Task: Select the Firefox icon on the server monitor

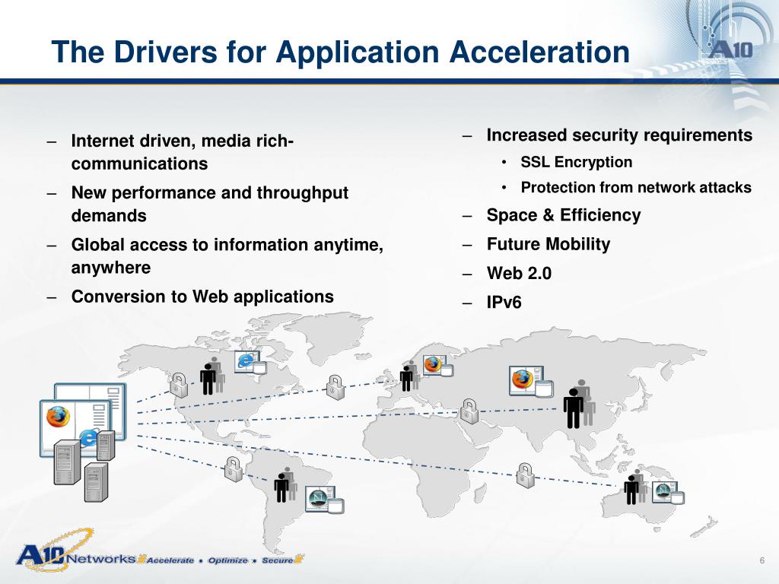Action: tap(58, 417)
